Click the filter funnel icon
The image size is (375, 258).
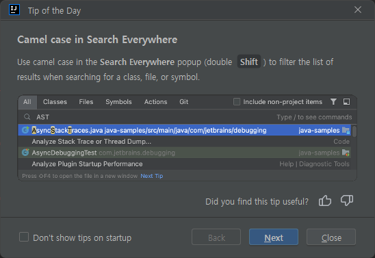[x=333, y=101]
